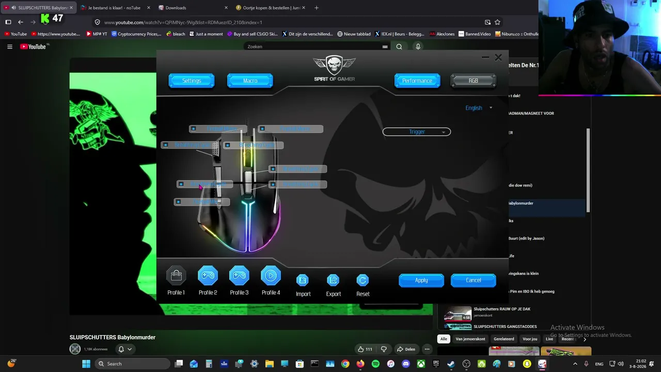The height and width of the screenshot is (372, 661).
Task: Click the browser address bar URL
Action: (183, 22)
